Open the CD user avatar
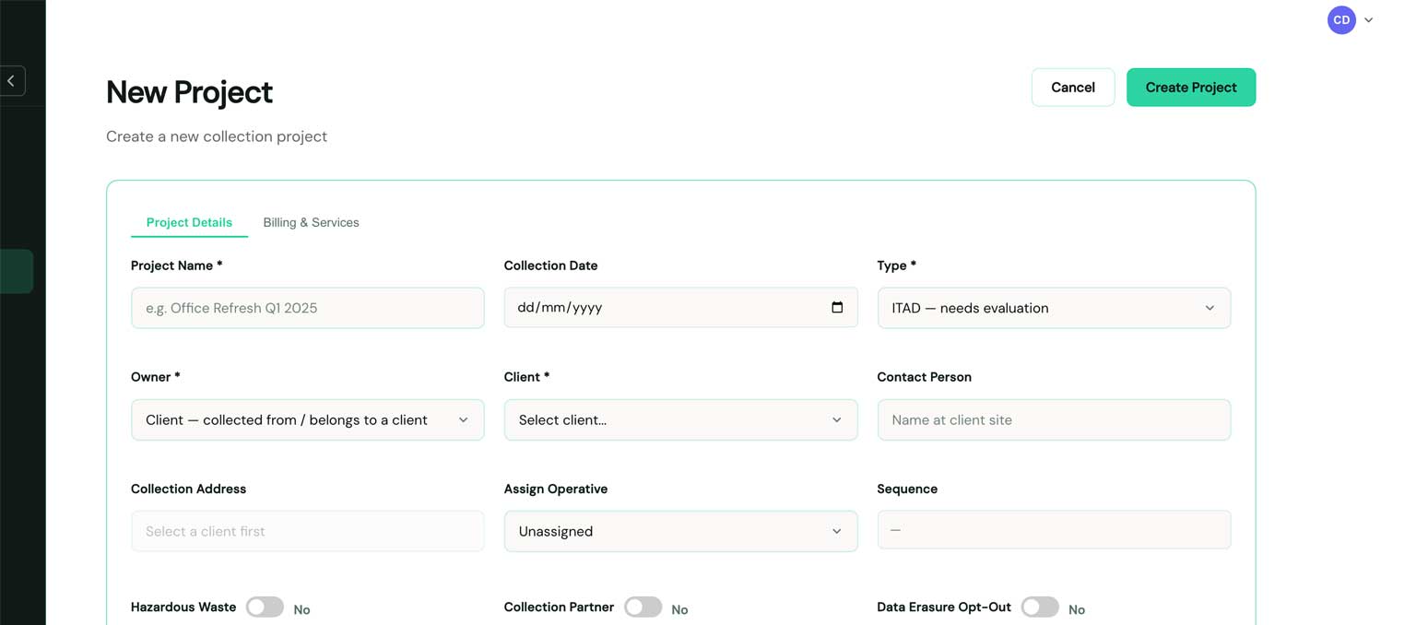The width and height of the screenshot is (1416, 625). coord(1341,19)
